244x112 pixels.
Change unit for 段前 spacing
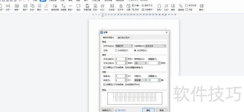pyautogui.click(x=129, y=76)
